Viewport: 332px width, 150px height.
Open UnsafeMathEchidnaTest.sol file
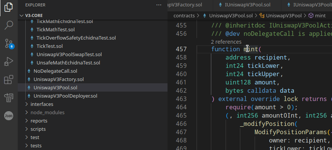point(68,63)
